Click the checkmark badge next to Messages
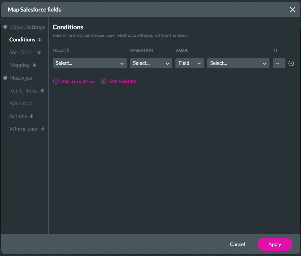This screenshot has height=256, width=301. click(x=5, y=78)
